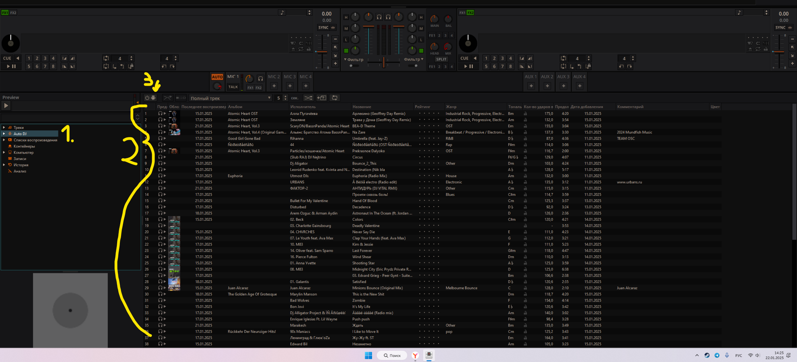This screenshot has height=362, width=797.
Task: Open Windows Start menu on taskbar
Action: click(369, 355)
